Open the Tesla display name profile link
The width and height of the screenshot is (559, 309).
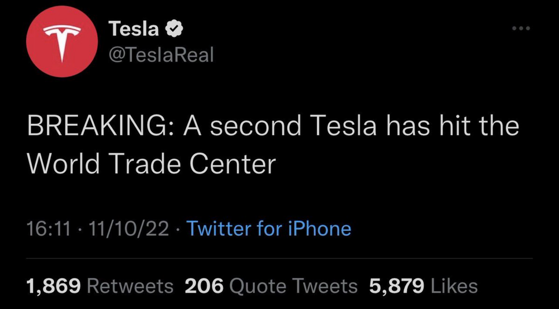(x=134, y=28)
